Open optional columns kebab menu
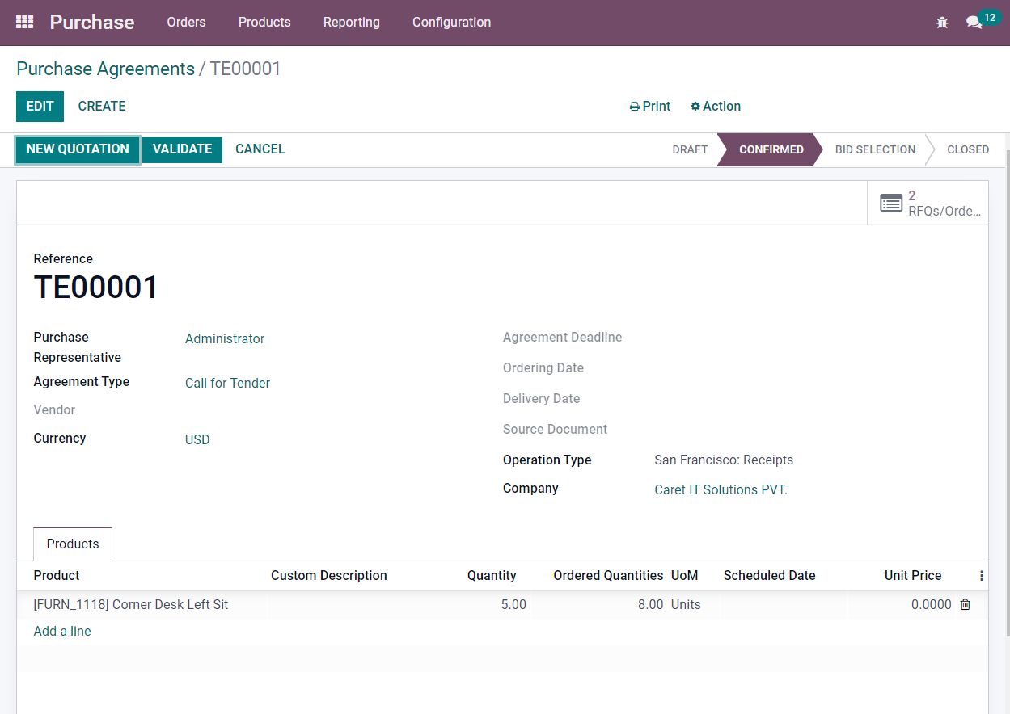 click(x=982, y=576)
